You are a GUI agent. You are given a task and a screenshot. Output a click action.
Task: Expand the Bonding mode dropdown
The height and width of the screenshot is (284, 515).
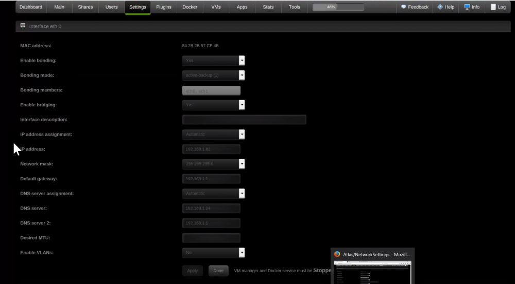[x=214, y=75]
